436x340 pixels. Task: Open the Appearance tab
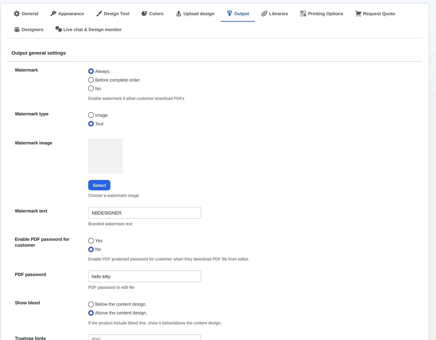(67, 14)
